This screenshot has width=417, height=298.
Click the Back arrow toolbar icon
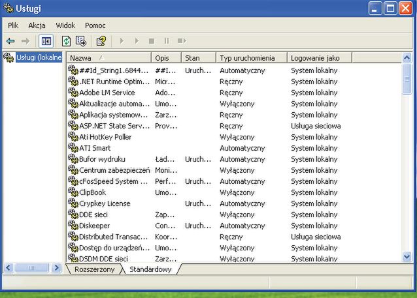click(x=10, y=41)
